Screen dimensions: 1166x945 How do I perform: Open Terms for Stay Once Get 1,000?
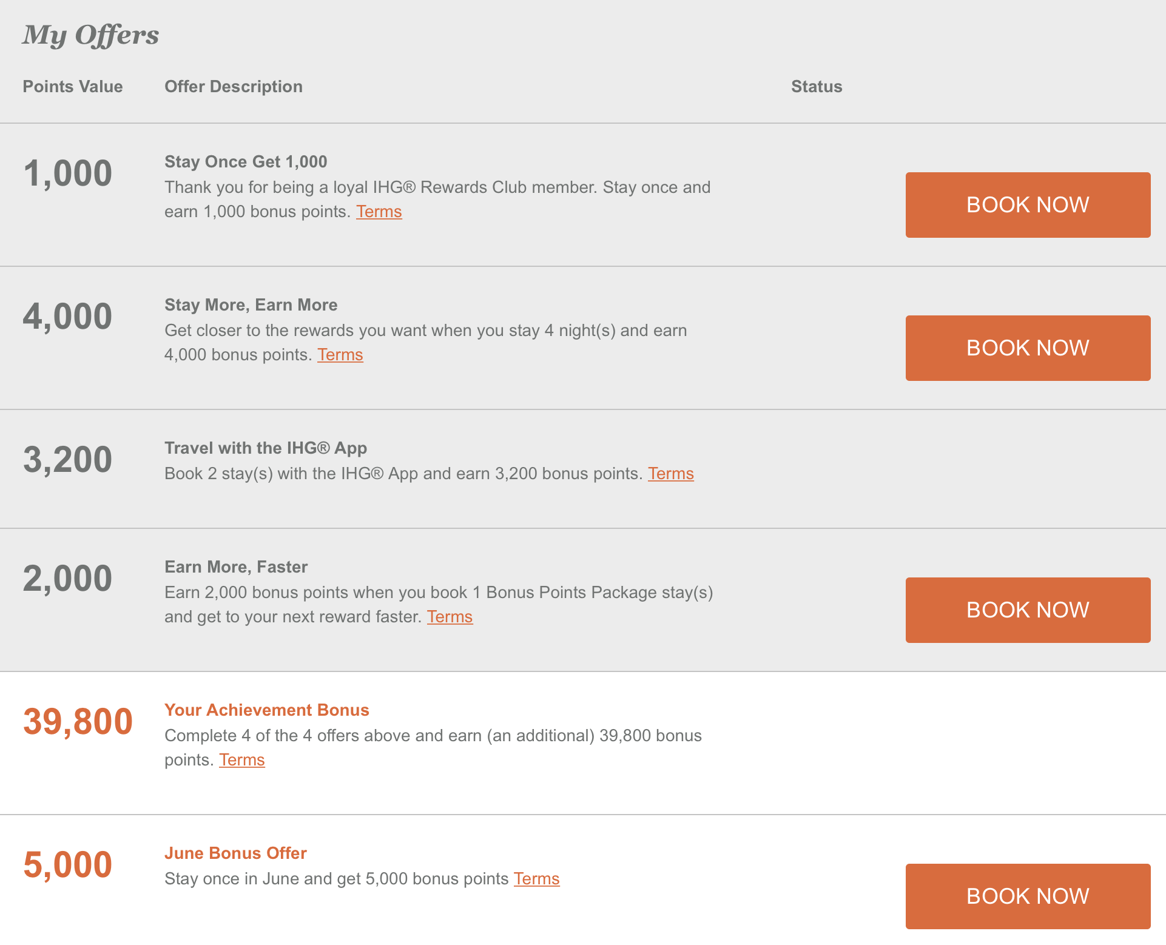379,212
